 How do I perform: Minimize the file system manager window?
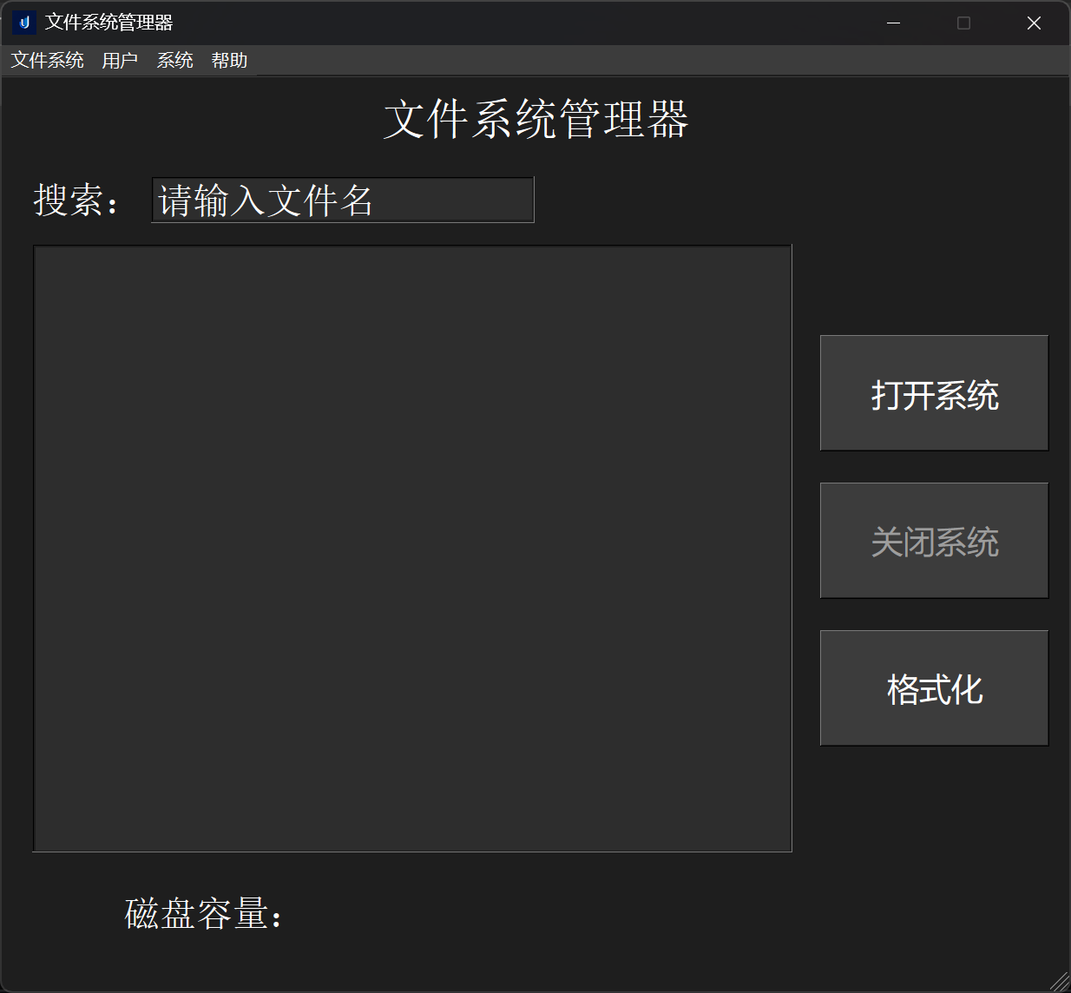coord(893,23)
